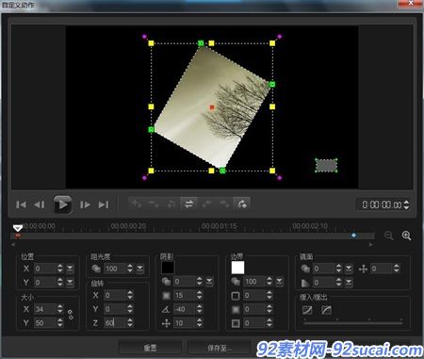The width and height of the screenshot is (424, 359).
Task: Open the position X dropdown arrow
Action: (70, 269)
